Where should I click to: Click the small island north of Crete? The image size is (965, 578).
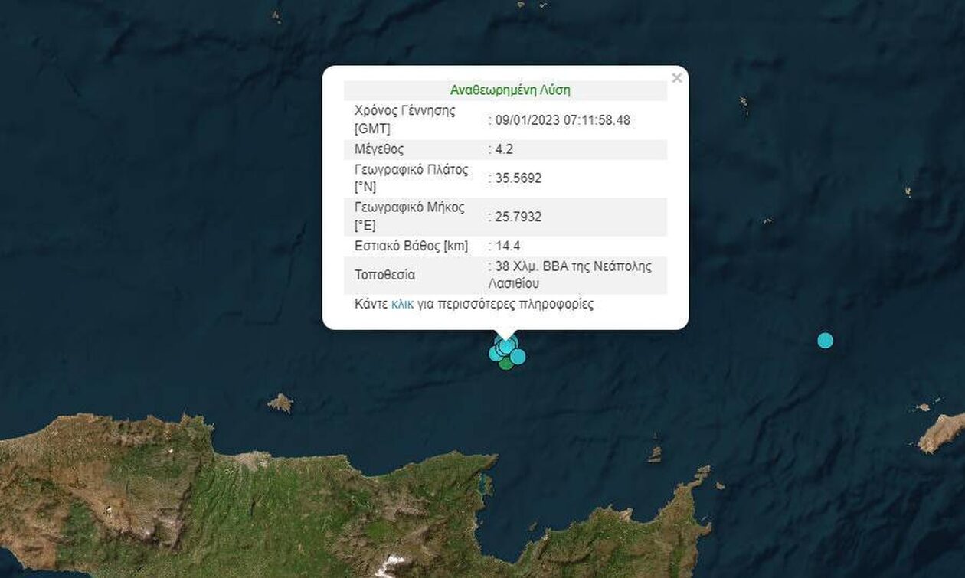pos(280,403)
